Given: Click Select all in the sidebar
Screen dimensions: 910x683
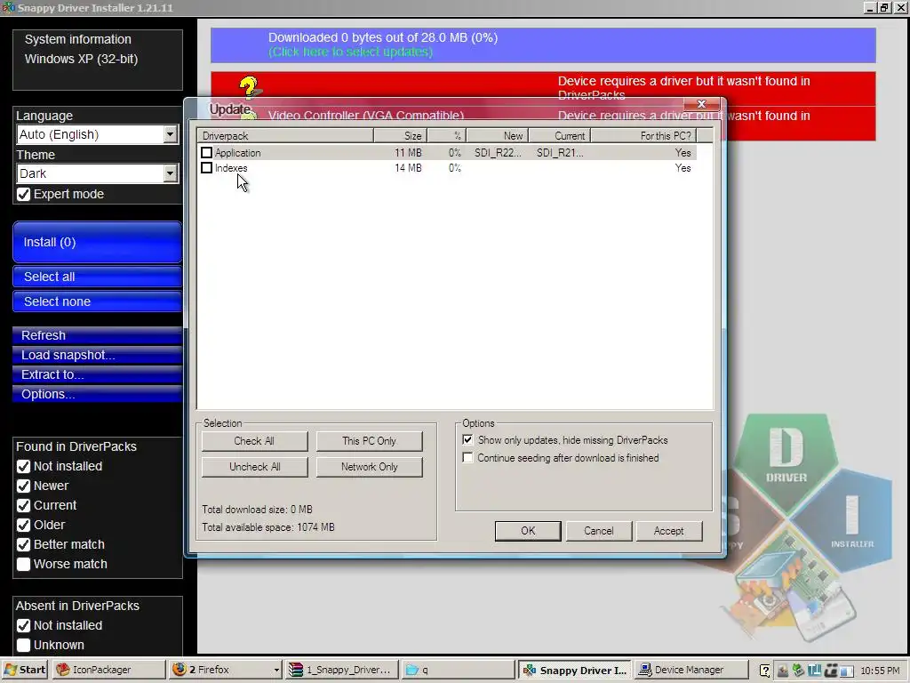Looking at the screenshot, I should tap(98, 277).
